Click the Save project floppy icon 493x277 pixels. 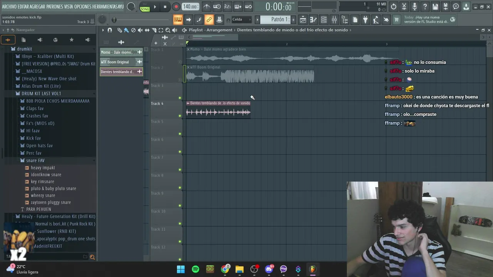point(435,7)
